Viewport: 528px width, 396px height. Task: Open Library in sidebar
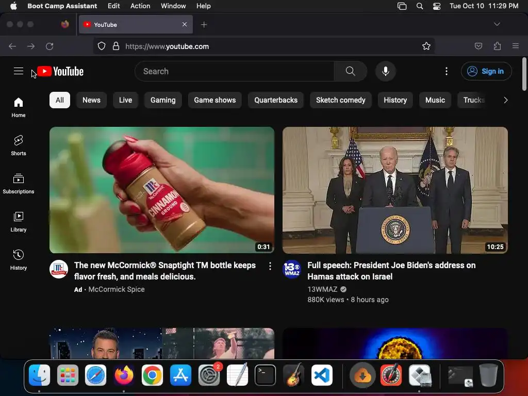(x=19, y=222)
